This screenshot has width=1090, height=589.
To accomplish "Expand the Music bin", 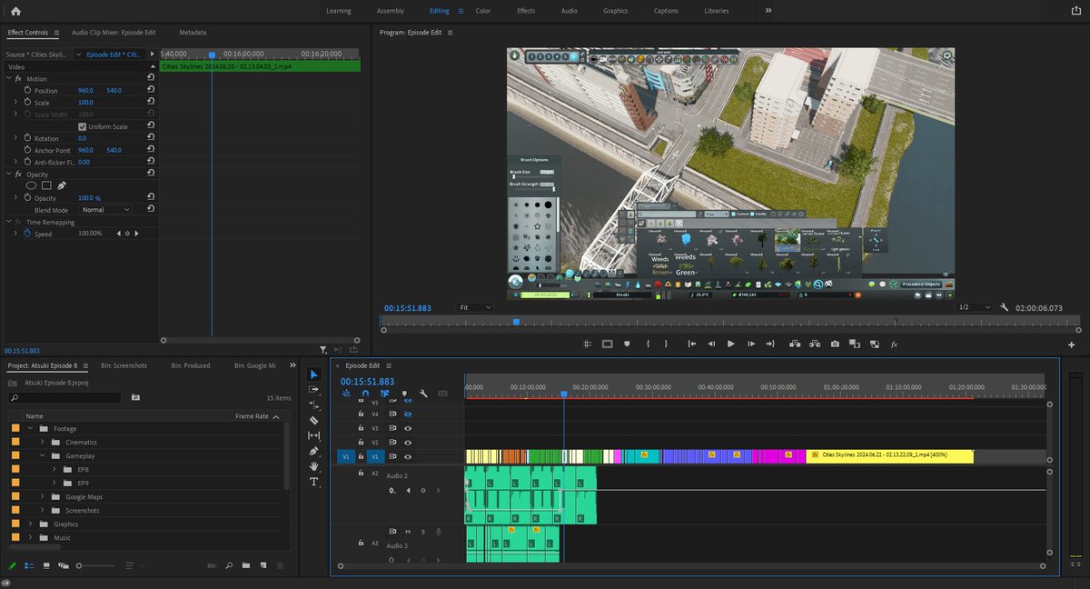I will tap(30, 537).
